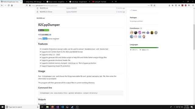Image resolution: width=195 pixels, height=109 pixels.
Task: Open the reader/pocket icon in the address bar
Action: pyautogui.click(x=151, y=5)
